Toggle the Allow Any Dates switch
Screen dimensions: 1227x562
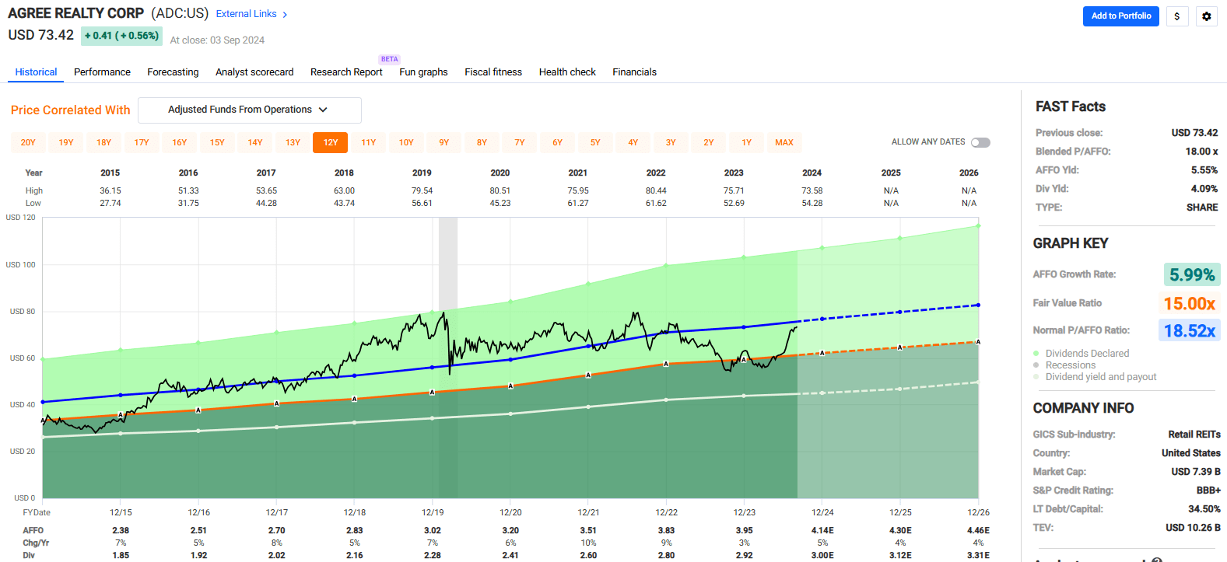(x=980, y=142)
